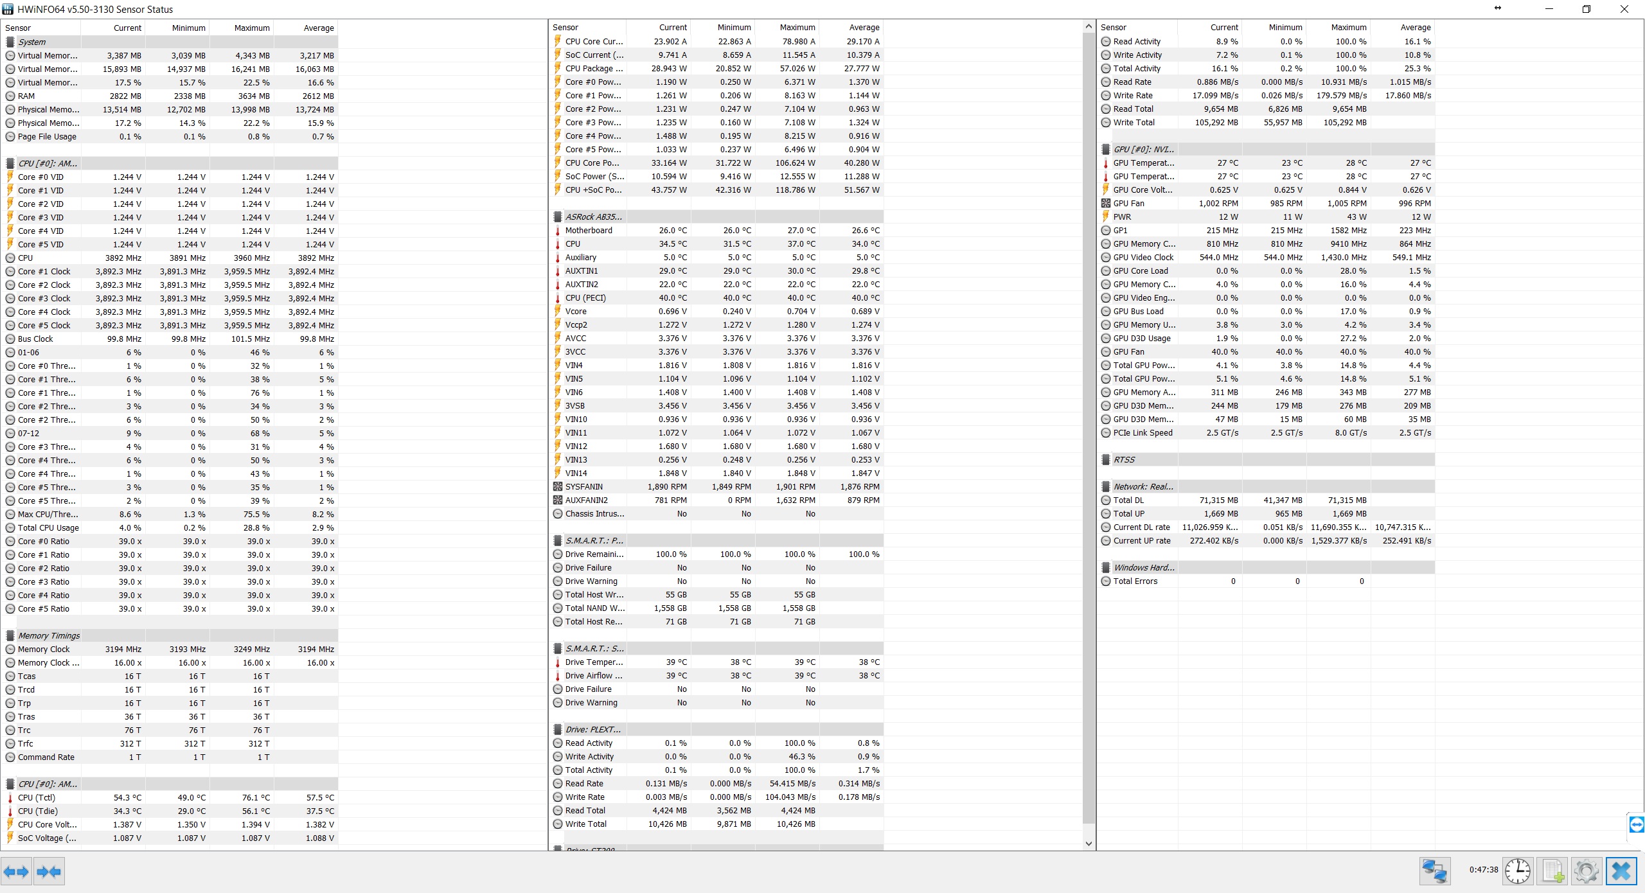
Task: Click the HWiNFO64 title bar app icon
Action: click(x=8, y=9)
